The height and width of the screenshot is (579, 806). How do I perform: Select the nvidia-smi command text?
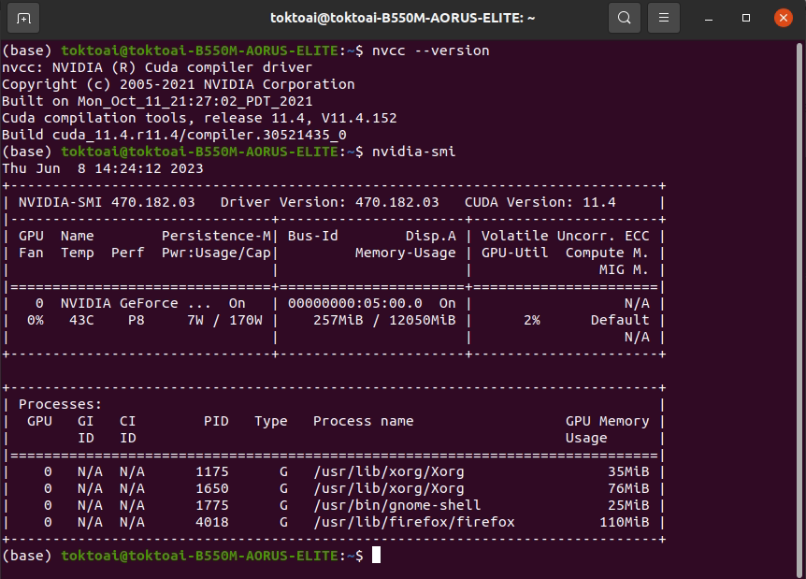click(x=415, y=151)
